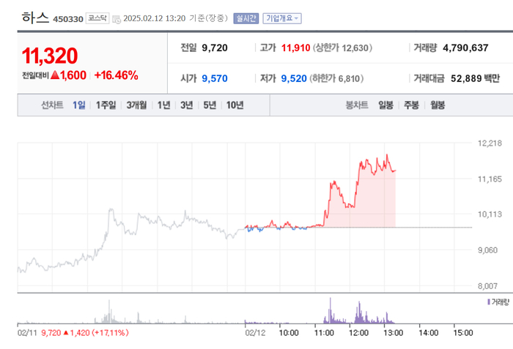
Task: Click the 11,165 y-axis label
Action: [x=490, y=179]
